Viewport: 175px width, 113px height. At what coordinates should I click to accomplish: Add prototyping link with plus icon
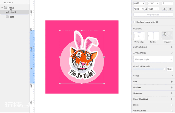[171, 47]
